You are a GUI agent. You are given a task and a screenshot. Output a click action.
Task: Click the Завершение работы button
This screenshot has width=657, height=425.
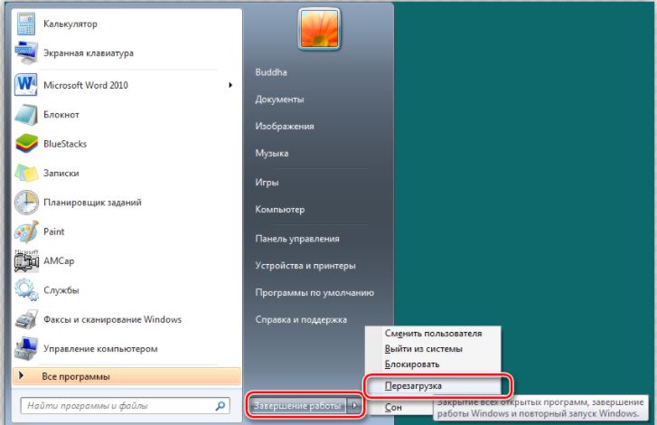[297, 405]
